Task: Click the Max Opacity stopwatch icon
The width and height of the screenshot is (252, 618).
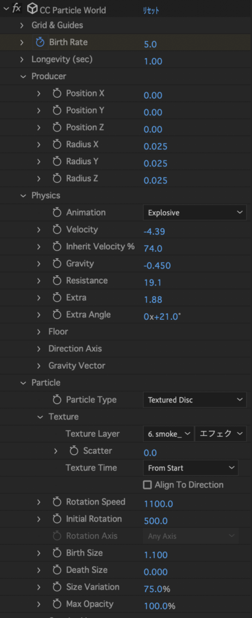Action: pos(57,604)
